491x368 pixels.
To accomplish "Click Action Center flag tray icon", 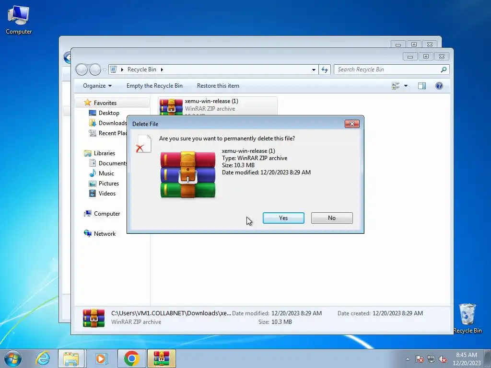I will 420,359.
